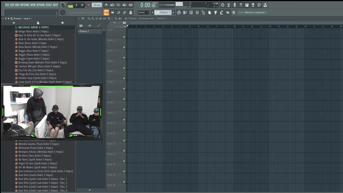The image size is (343, 193).
Task: Toggle the playlist magnet snap icon
Action: [x=83, y=18]
